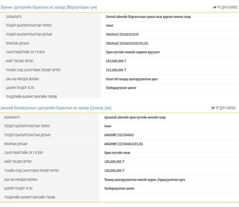View results text for the Жаргалтхаан сум tender
This screenshot has height=207, width=239.
227,8
